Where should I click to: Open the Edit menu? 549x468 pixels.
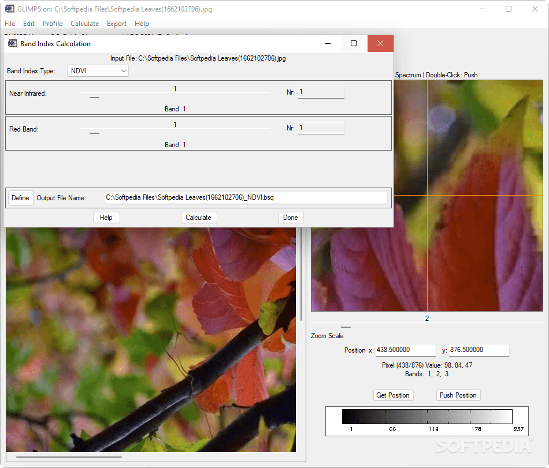[x=29, y=24]
